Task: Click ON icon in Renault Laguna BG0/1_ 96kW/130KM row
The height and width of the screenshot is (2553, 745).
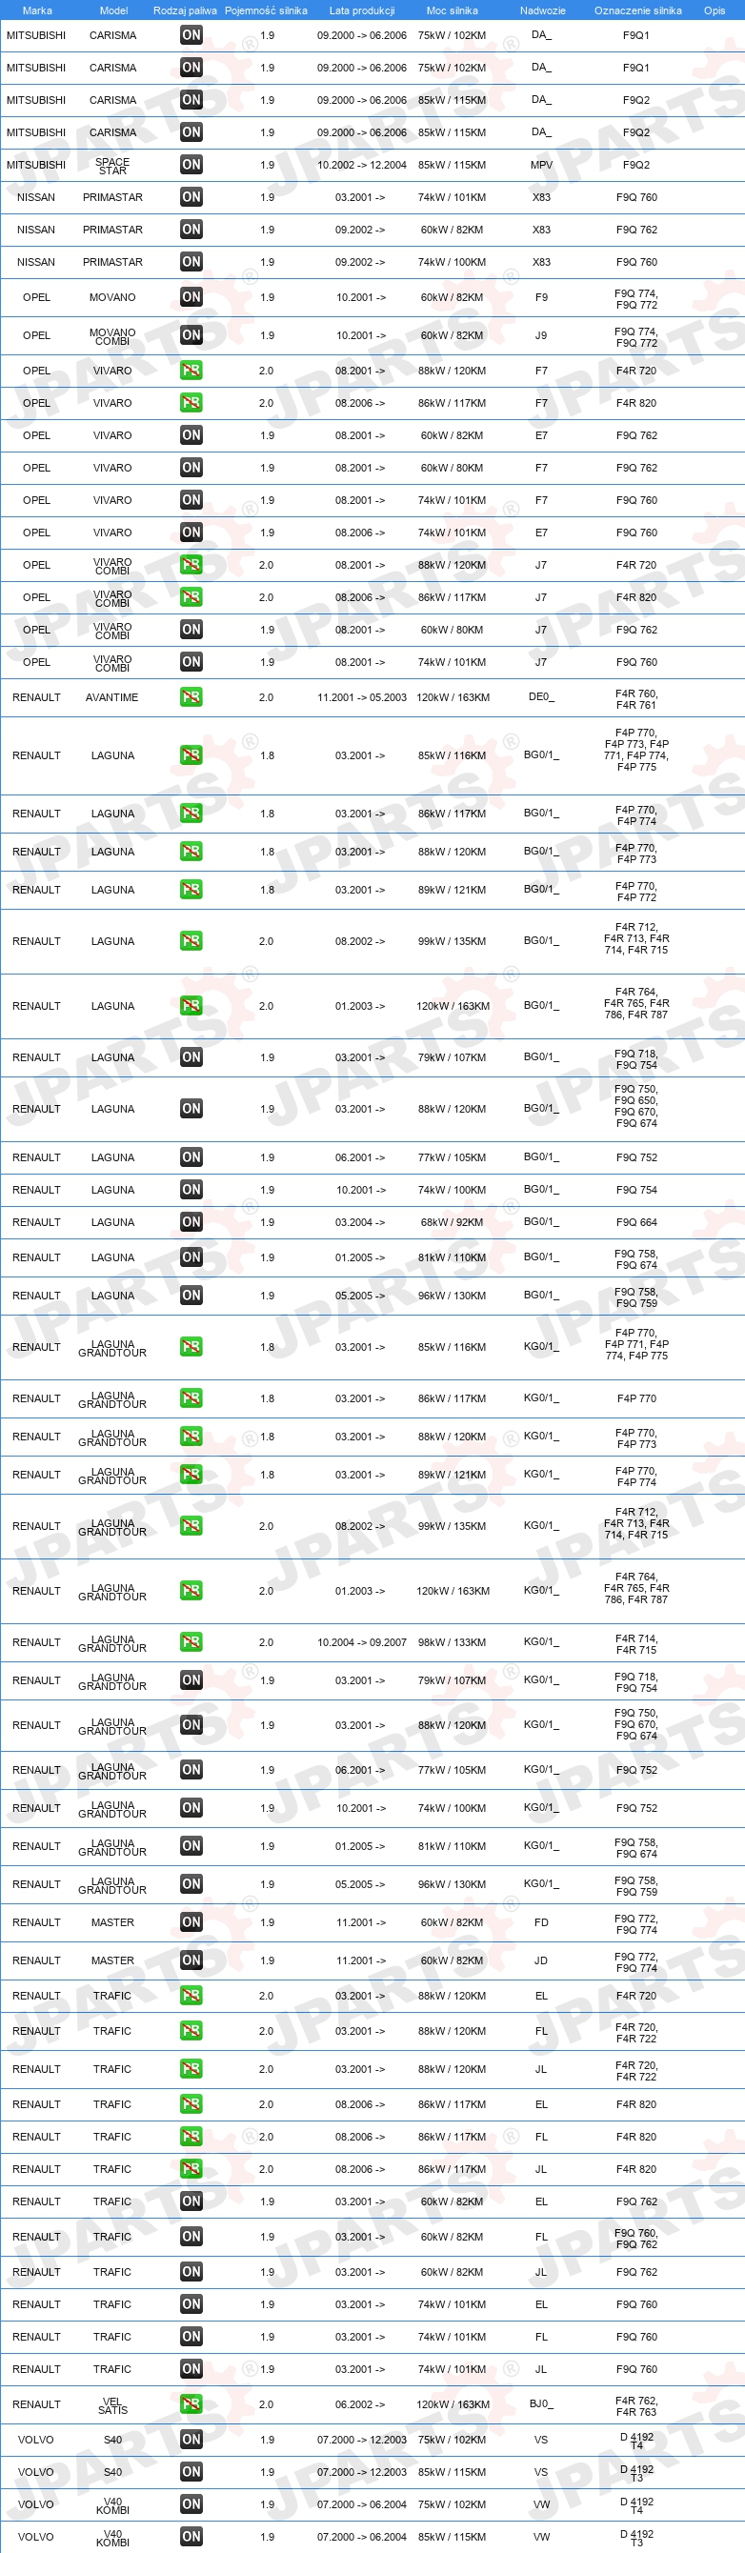Action: [x=191, y=1296]
